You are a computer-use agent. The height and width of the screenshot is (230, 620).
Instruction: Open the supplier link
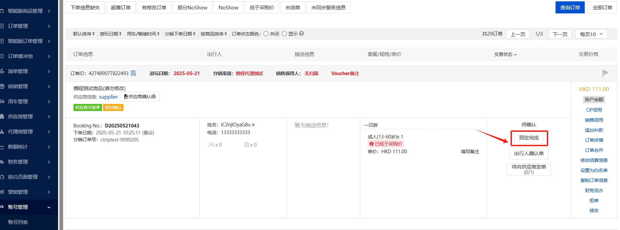coord(108,97)
